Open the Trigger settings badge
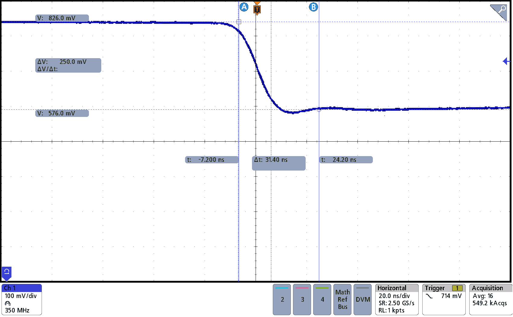Viewport: 513px width, 317px height. pyautogui.click(x=444, y=299)
